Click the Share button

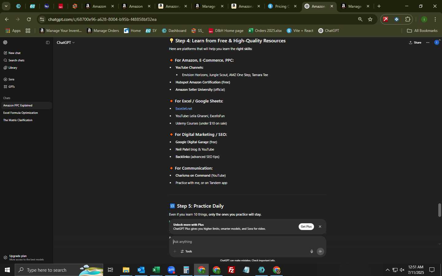415,43
